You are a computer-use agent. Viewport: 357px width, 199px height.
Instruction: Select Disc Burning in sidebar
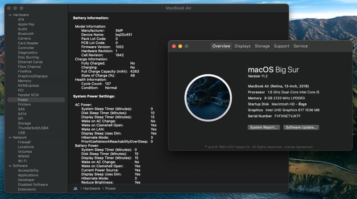[28, 57]
